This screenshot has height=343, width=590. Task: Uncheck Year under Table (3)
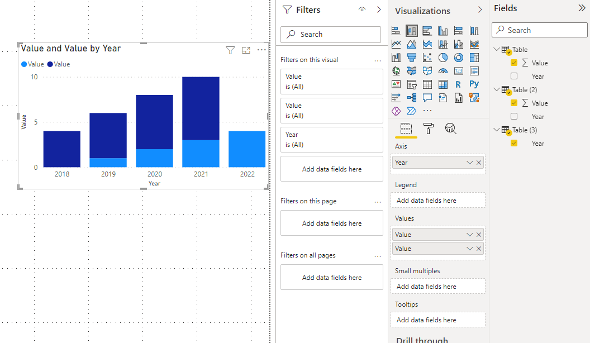point(514,143)
